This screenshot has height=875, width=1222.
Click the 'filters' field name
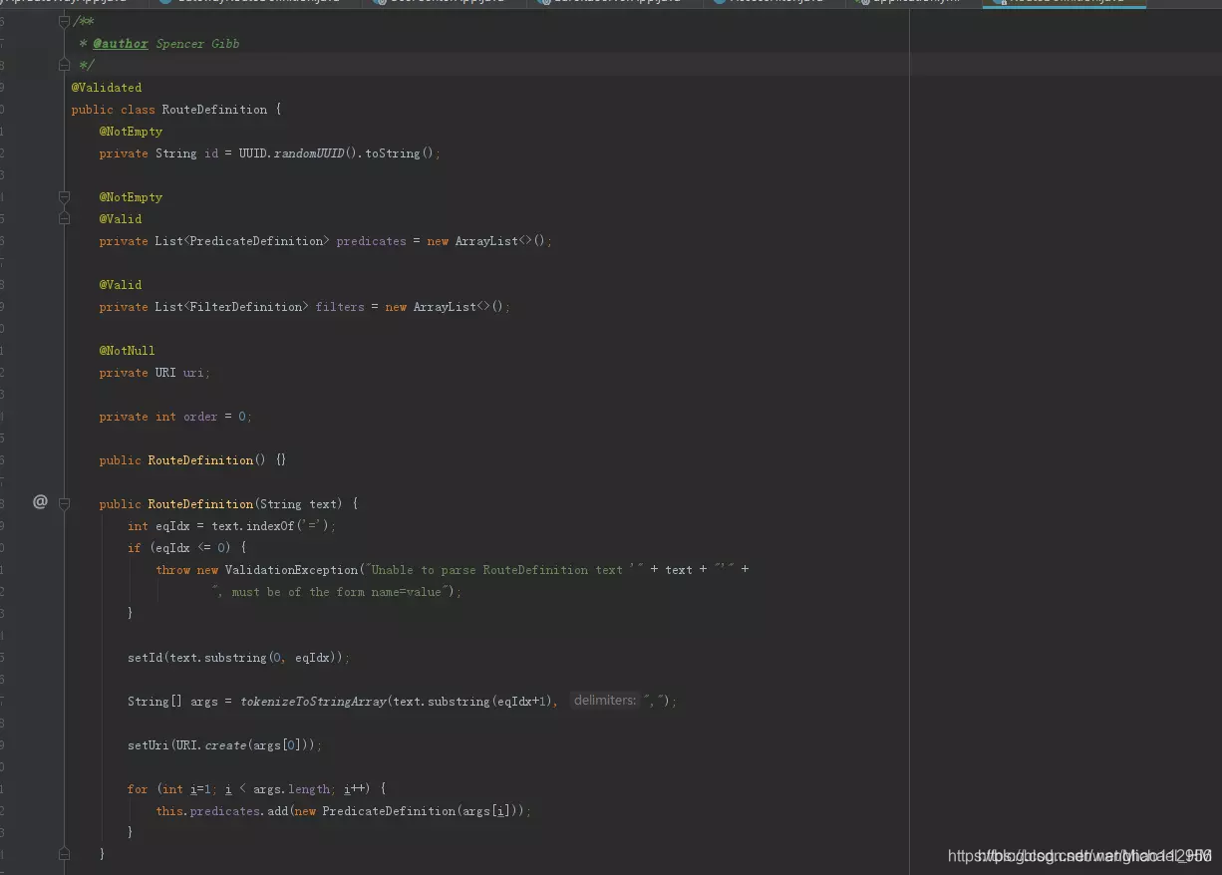click(x=340, y=307)
